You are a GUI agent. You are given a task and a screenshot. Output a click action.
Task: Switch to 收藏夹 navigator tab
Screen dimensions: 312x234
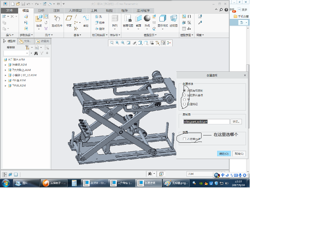click(43, 41)
